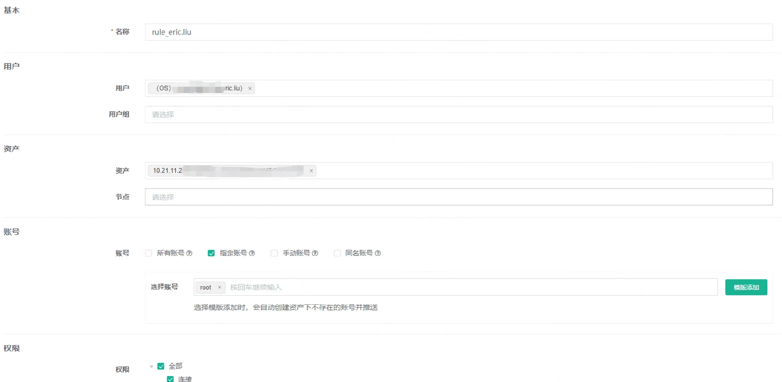Check the 所有账号 checkbox
The height and width of the screenshot is (382, 782).
pyautogui.click(x=148, y=253)
